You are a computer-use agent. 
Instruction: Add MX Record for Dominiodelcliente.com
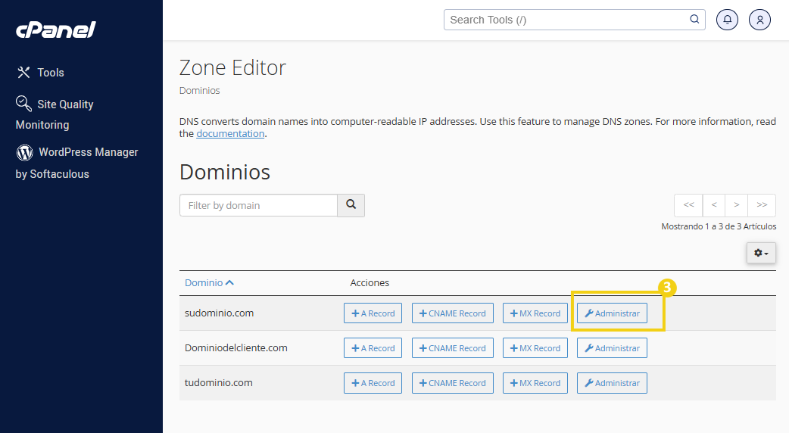pyautogui.click(x=535, y=348)
